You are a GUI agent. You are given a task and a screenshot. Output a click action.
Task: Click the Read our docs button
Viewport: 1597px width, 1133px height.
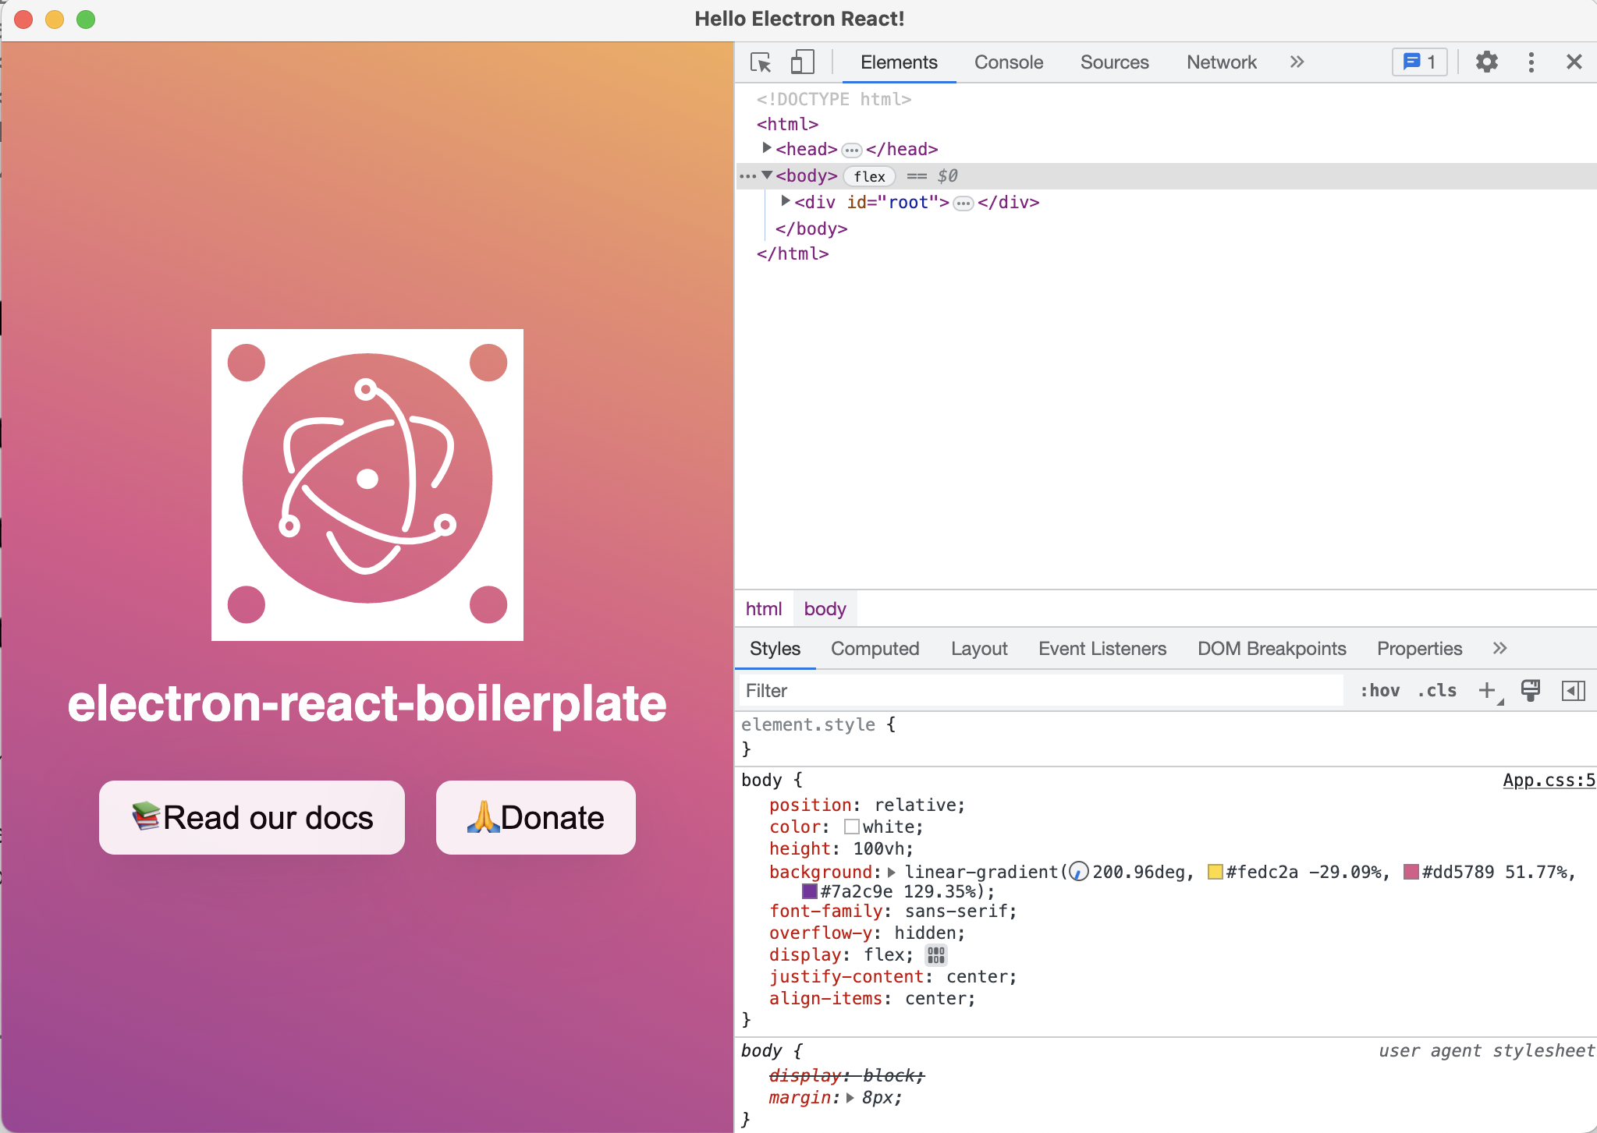coord(252,817)
